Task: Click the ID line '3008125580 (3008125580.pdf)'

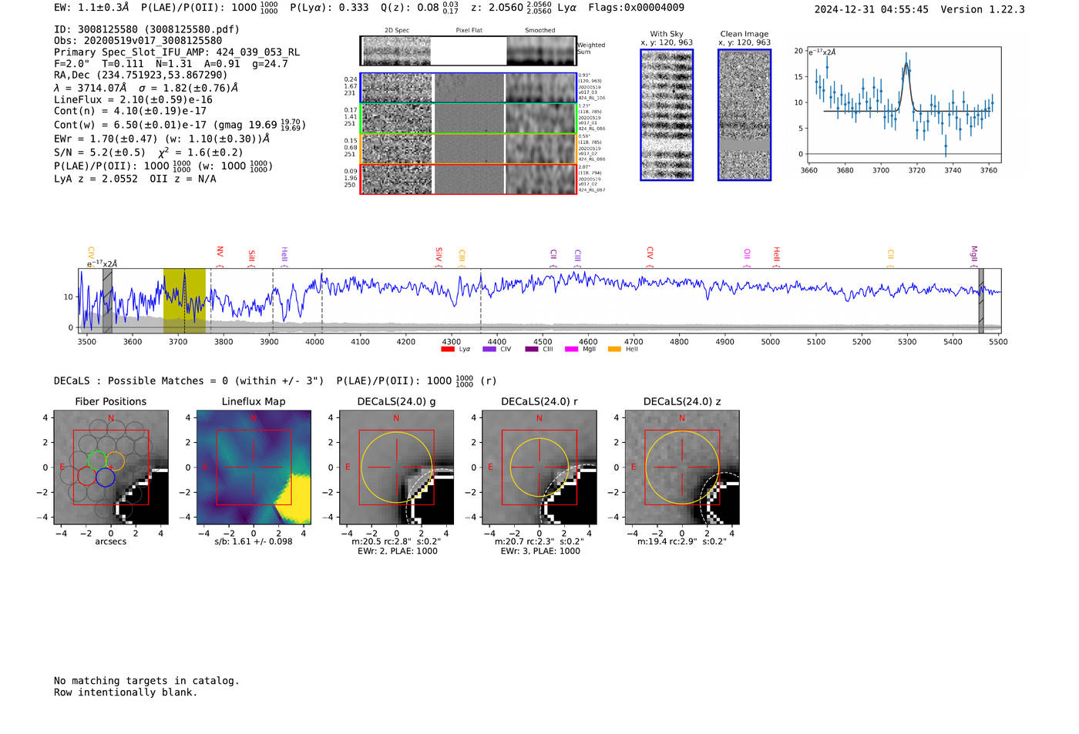Action: pyautogui.click(x=146, y=29)
